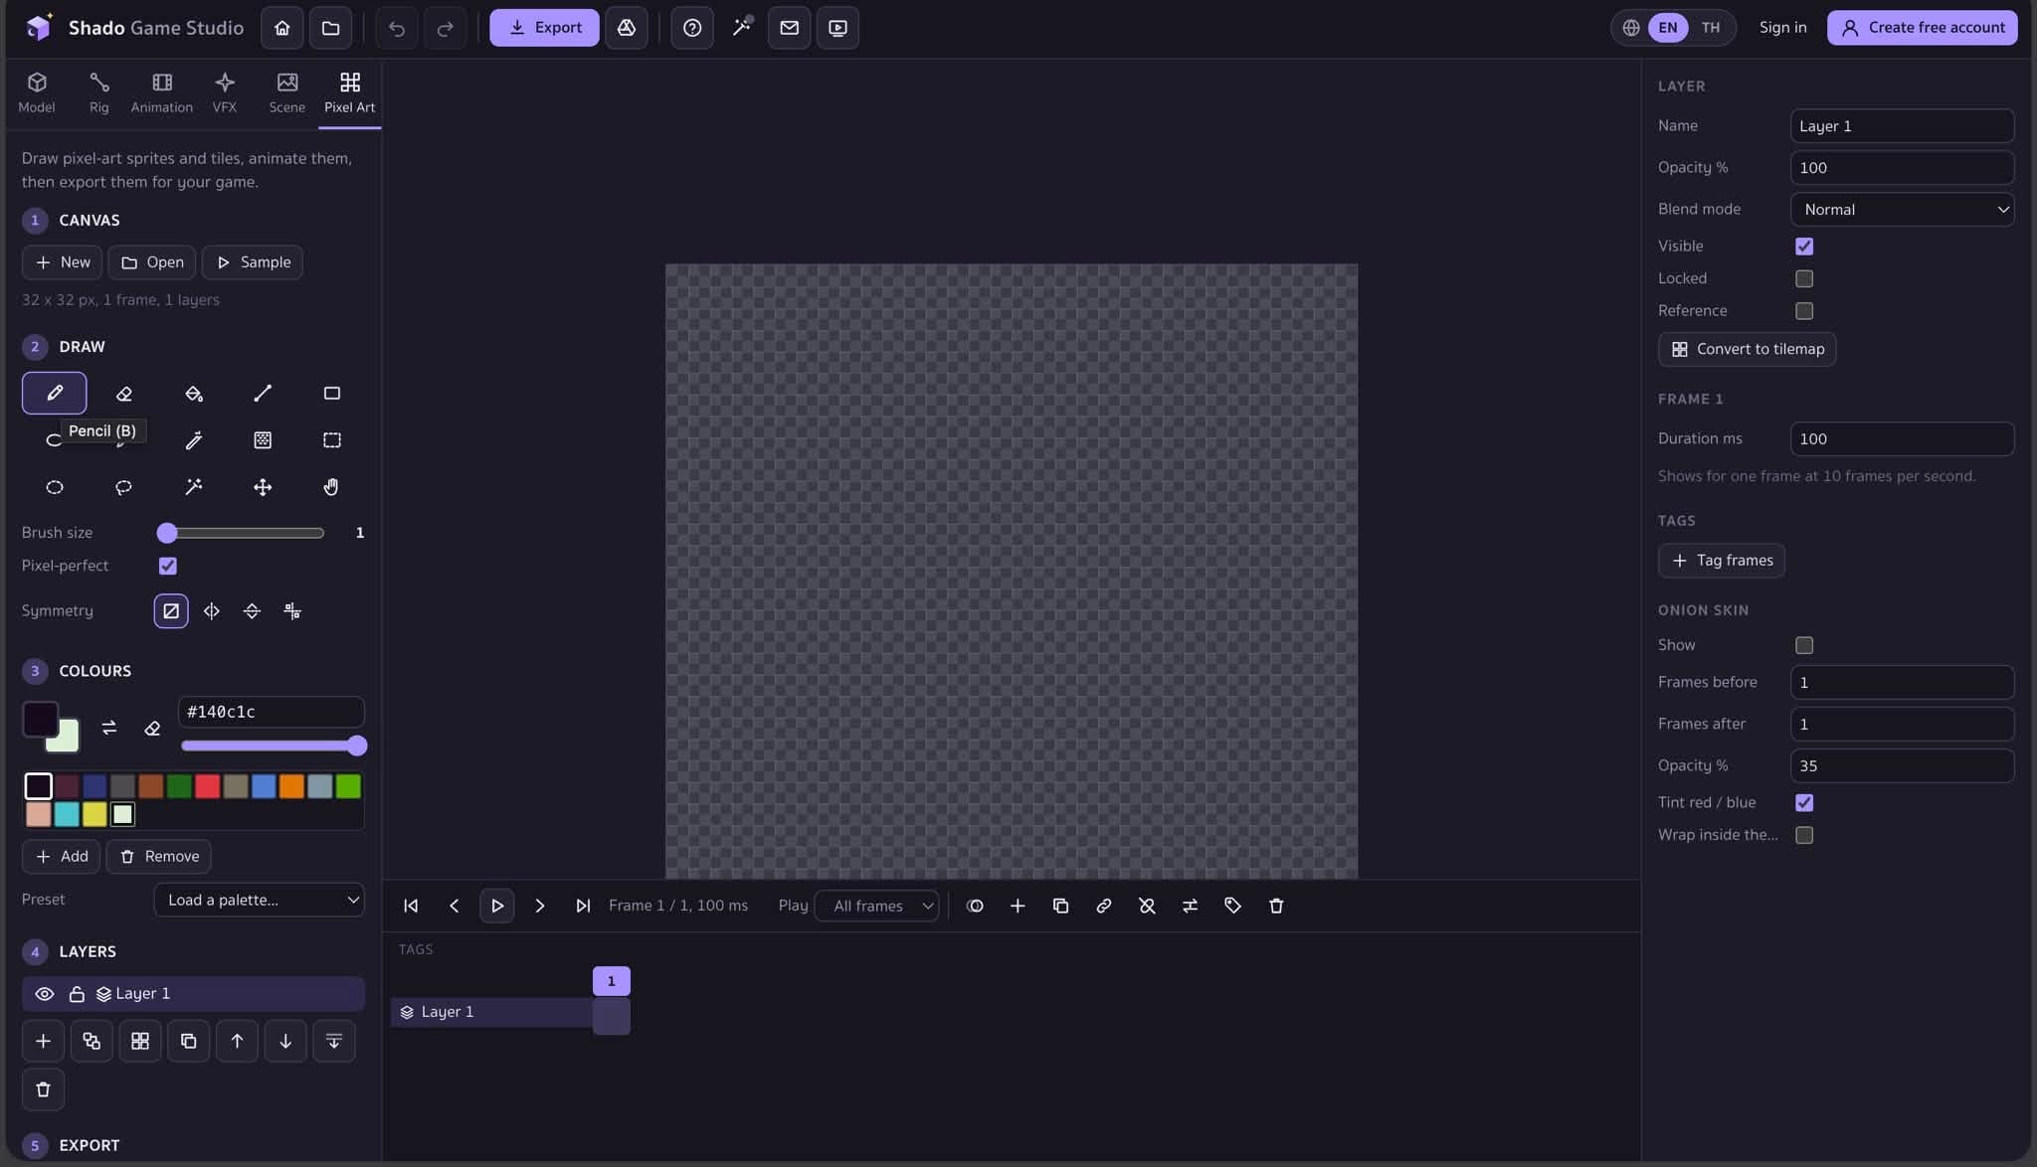The width and height of the screenshot is (2037, 1167).
Task: Select the Move tool
Action: tap(263, 487)
